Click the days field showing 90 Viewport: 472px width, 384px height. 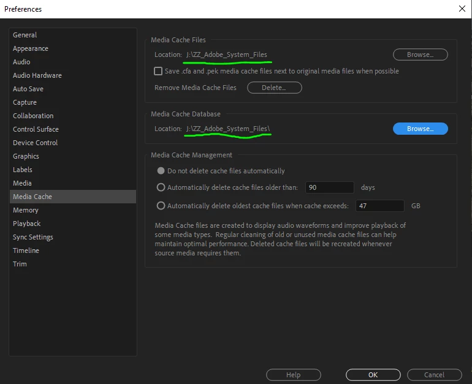(x=329, y=187)
